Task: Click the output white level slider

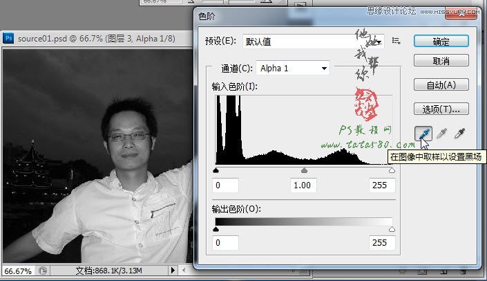Action: pos(392,229)
